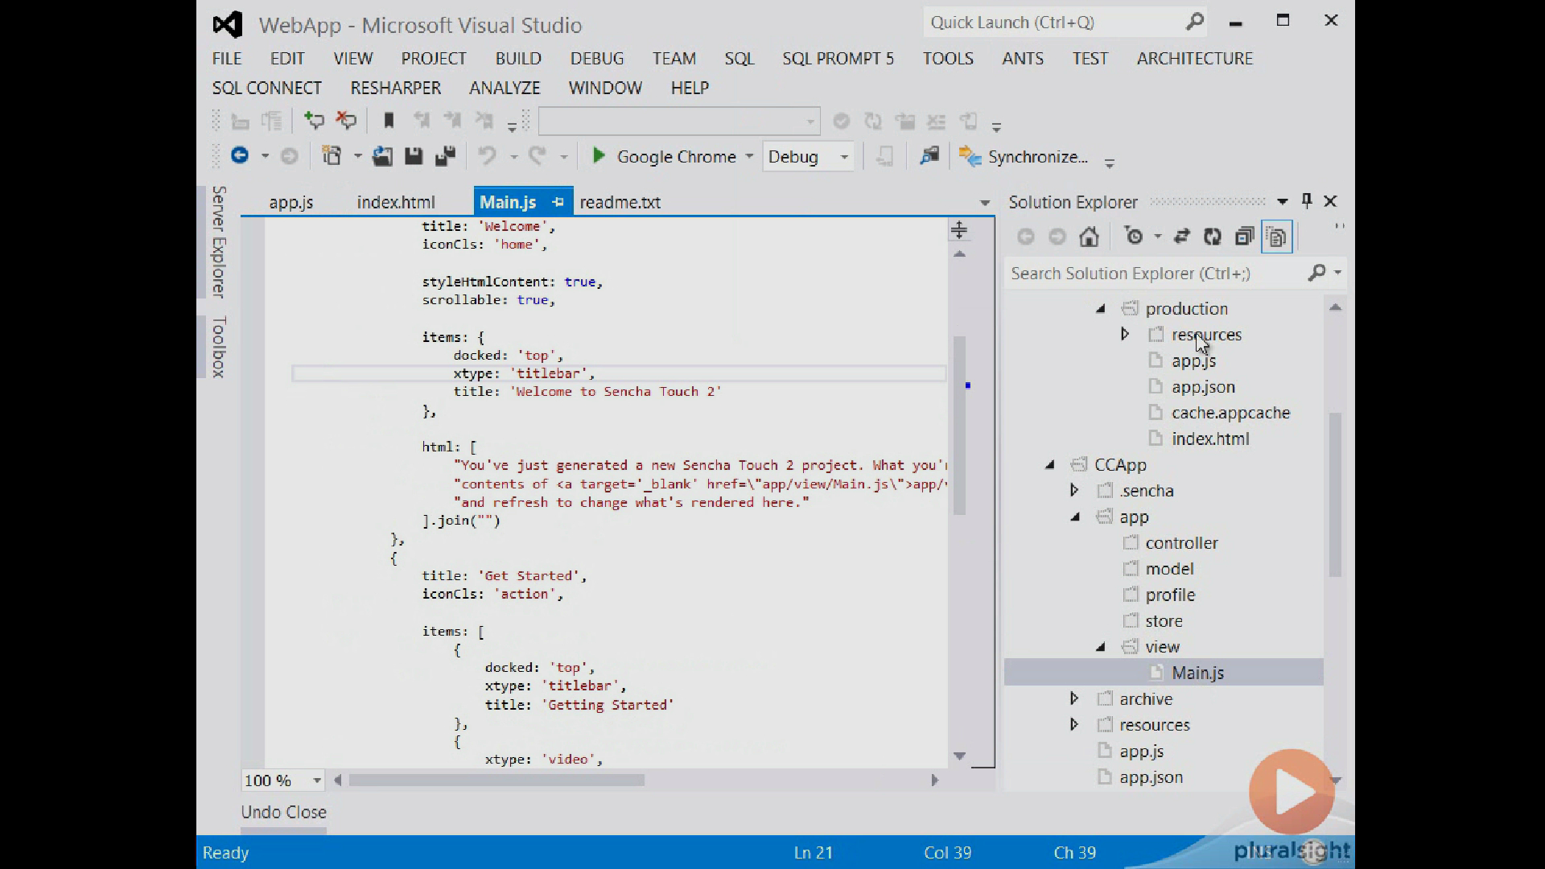Click the editor split-window handle icon
Viewport: 1545px width, 869px height.
click(x=959, y=230)
